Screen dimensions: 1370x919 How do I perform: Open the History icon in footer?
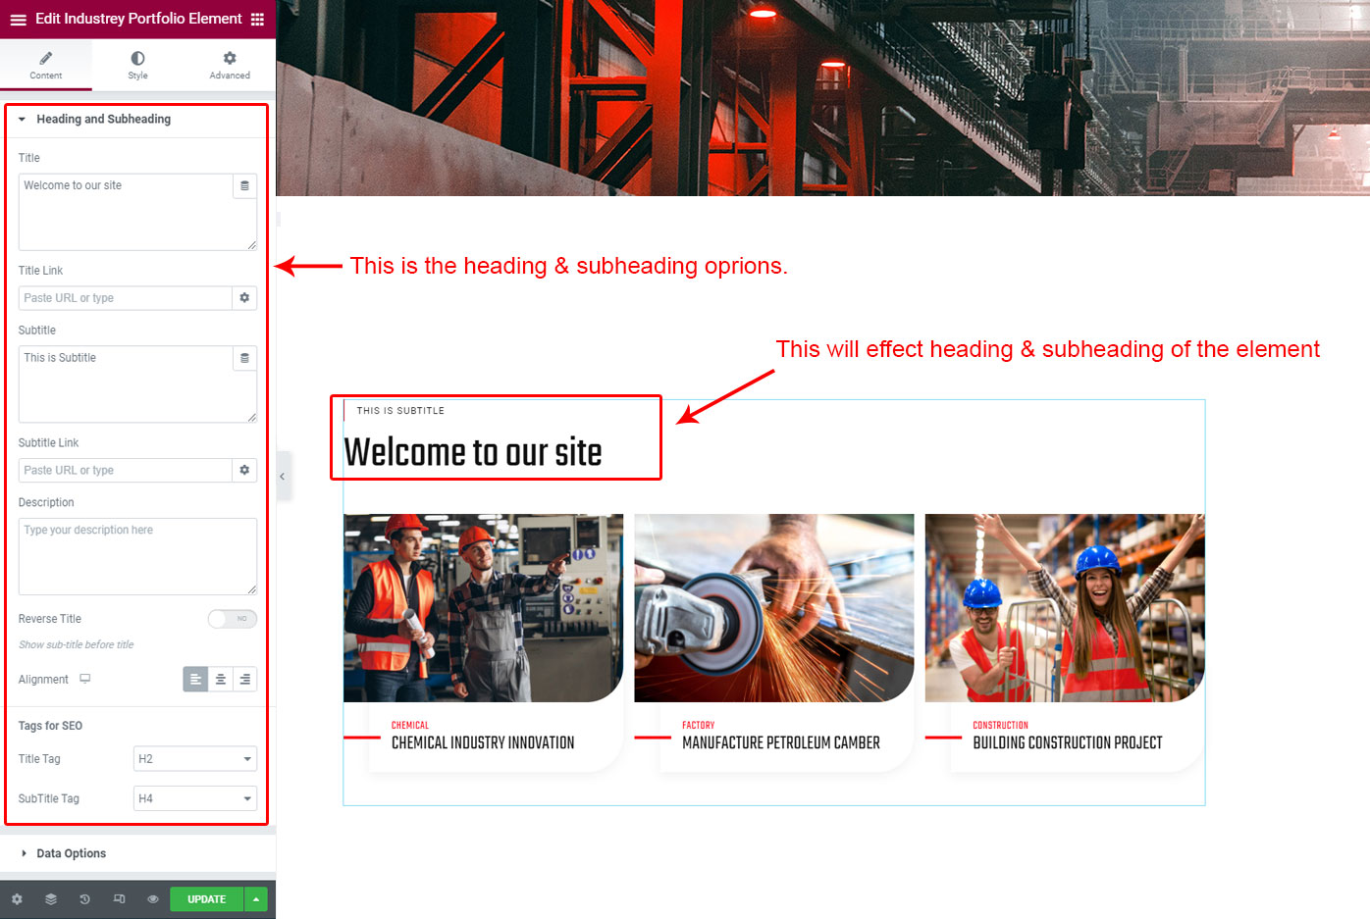(85, 899)
